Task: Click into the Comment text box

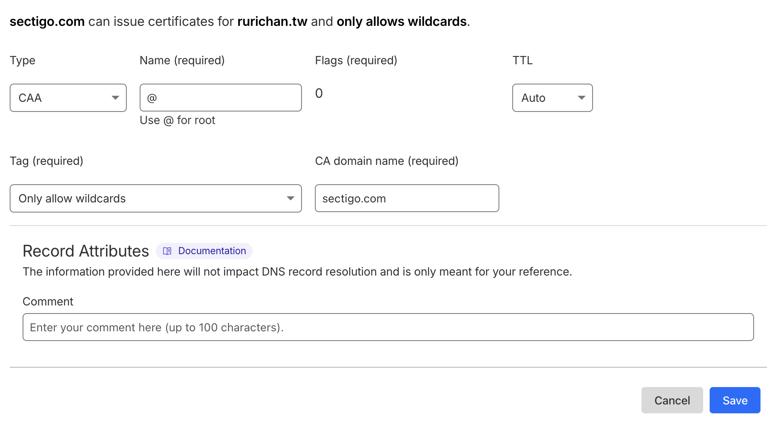Action: tap(388, 327)
